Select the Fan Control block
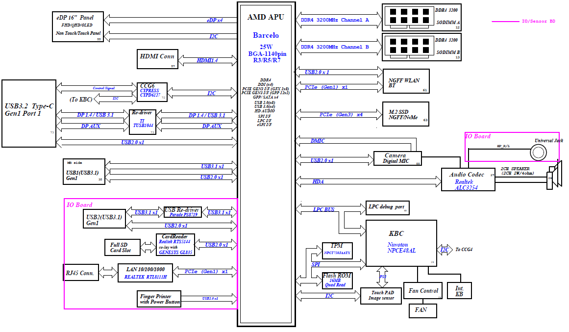 [423, 291]
